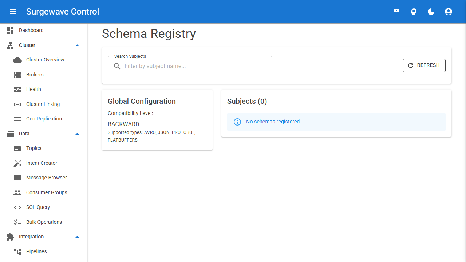Click the Consumer Groups people icon
This screenshot has height=262, width=466.
pyautogui.click(x=17, y=192)
